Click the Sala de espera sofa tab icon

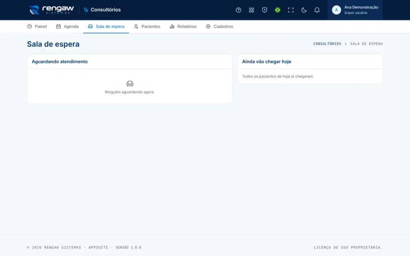(x=90, y=26)
